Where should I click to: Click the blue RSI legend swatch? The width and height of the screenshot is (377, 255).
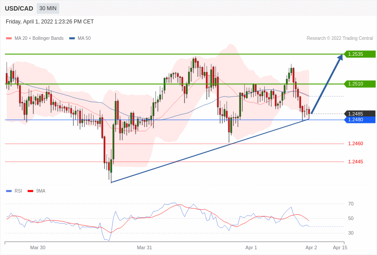click(x=9, y=191)
